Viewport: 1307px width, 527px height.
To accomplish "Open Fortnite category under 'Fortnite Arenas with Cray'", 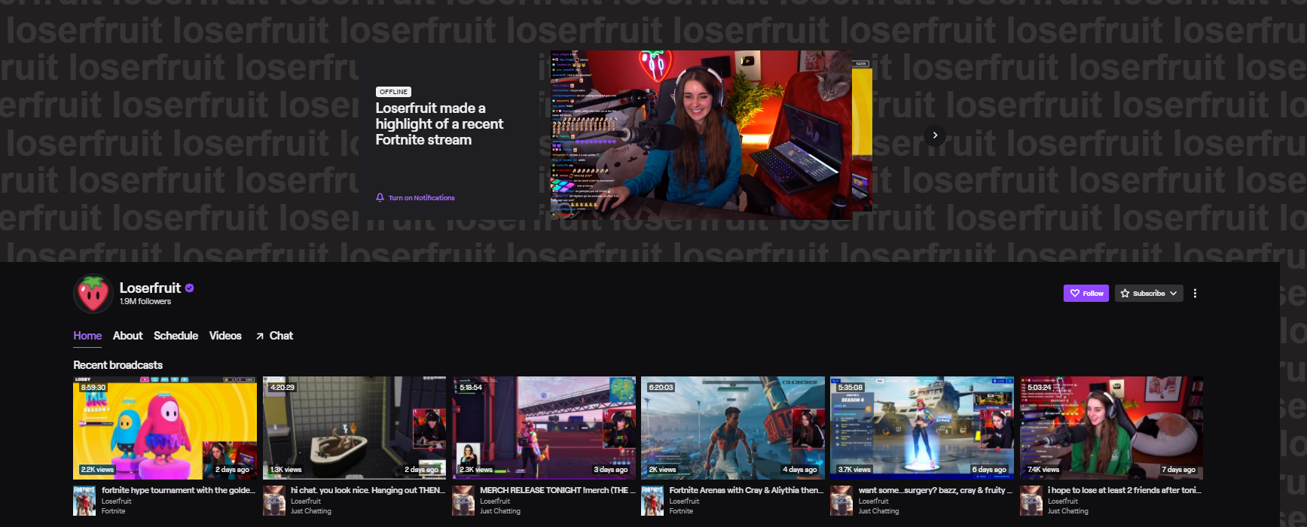I will [681, 511].
